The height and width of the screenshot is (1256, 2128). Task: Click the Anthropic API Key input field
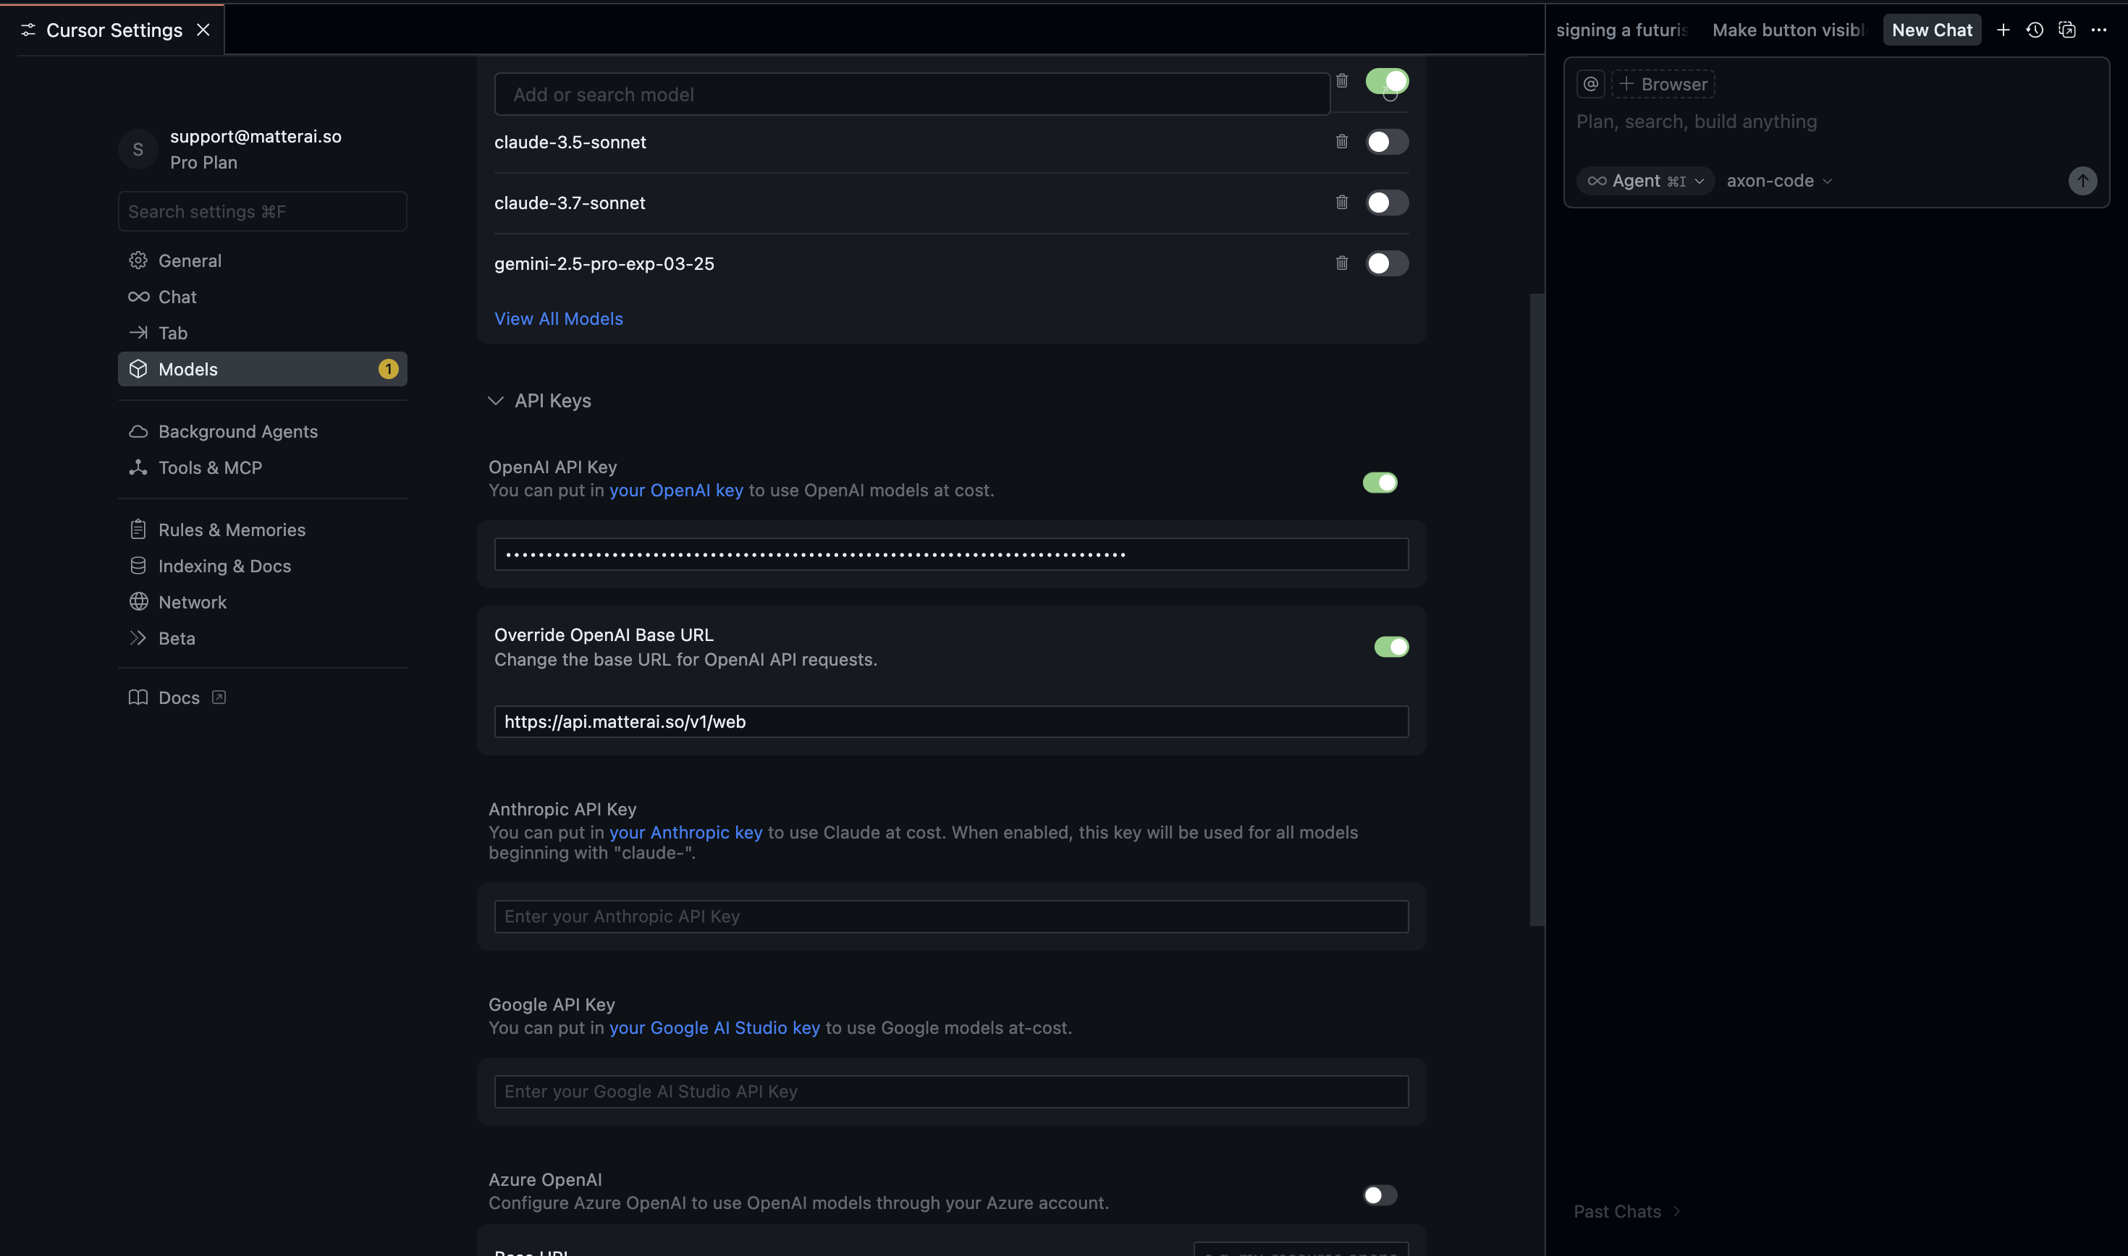click(x=950, y=917)
